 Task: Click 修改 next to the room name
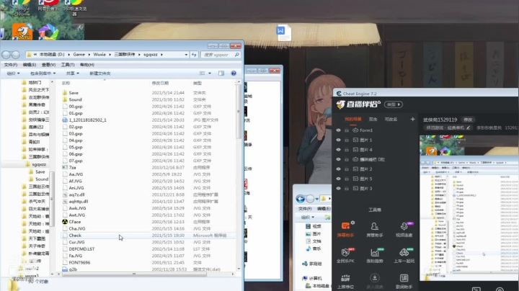pyautogui.click(x=468, y=120)
